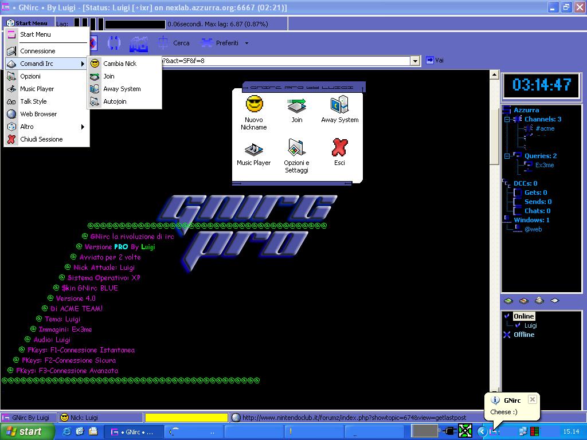Select Cambia Nick in submenu
Image resolution: width=587 pixels, height=440 pixels.
119,64
